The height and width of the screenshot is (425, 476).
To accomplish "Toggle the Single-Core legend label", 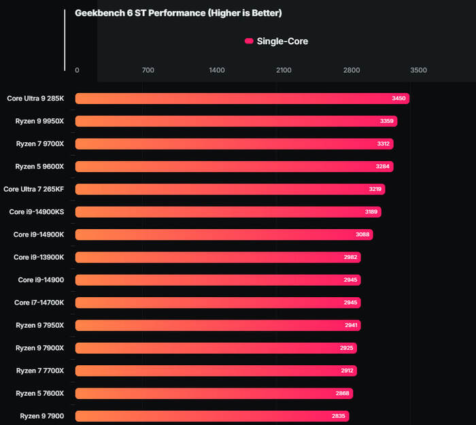I will click(x=282, y=41).
